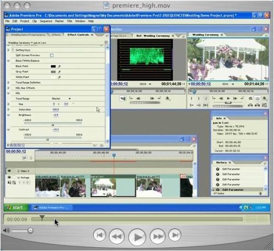Set In point in program monitor
274x251 pixels.
click(x=191, y=99)
